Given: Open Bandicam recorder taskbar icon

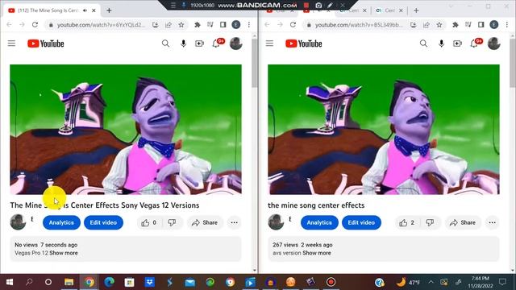Looking at the screenshot, I should [331, 282].
